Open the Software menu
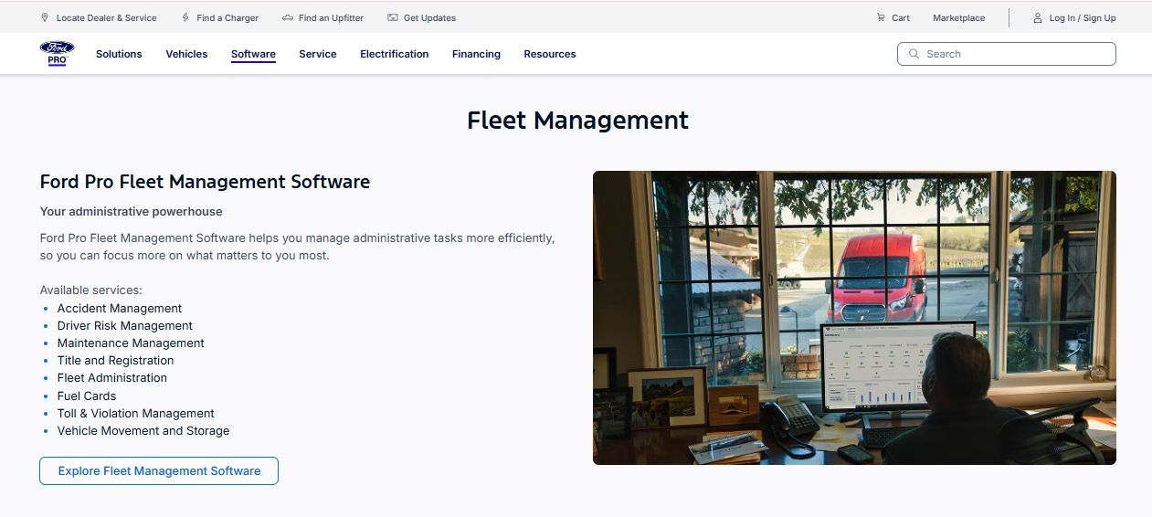 click(253, 54)
